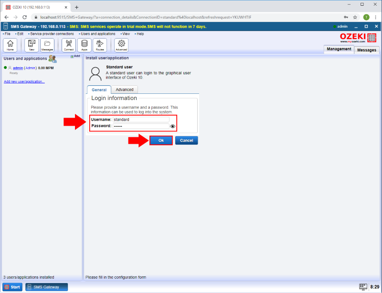Image resolution: width=382 pixels, height=293 pixels.
Task: Click the keyboard icon in the taskbar tray
Action: click(x=363, y=287)
